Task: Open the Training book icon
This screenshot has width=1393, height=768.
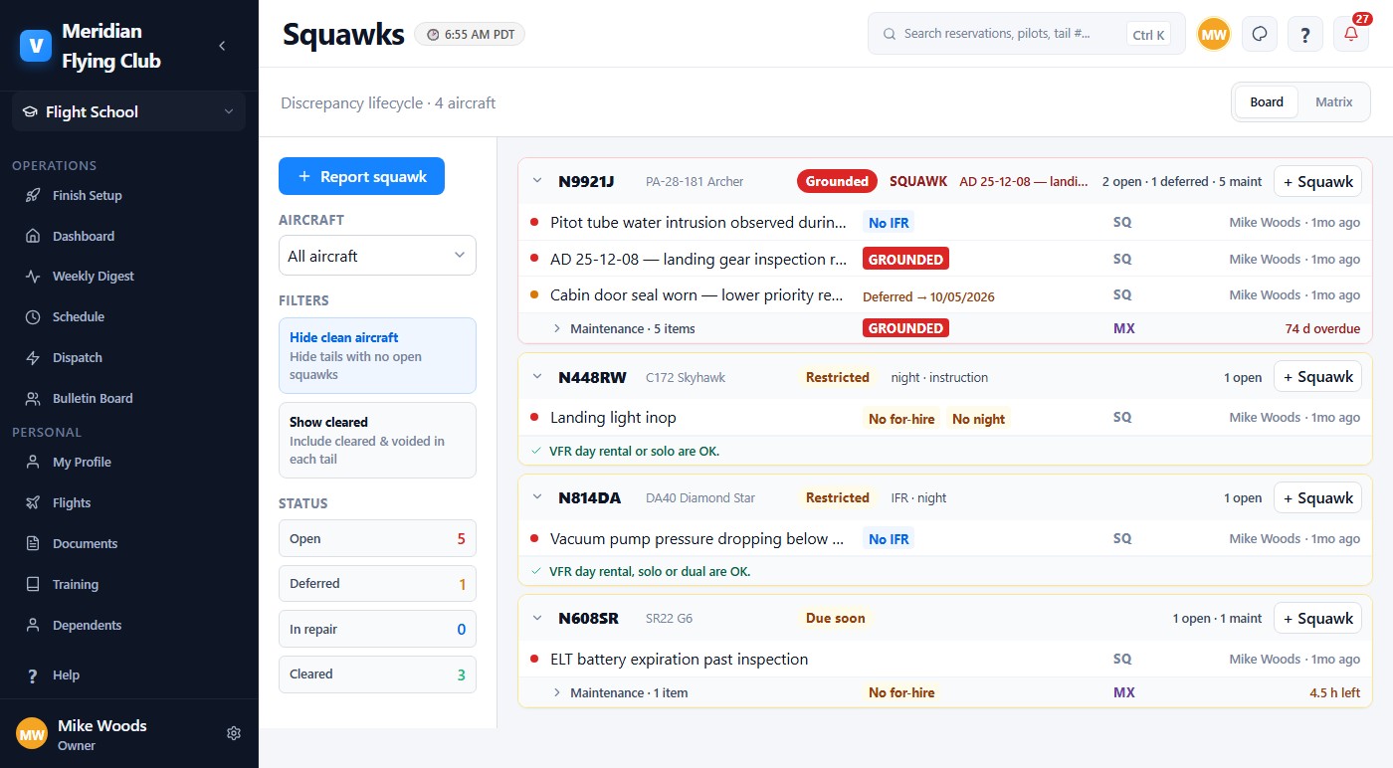Action: pos(33,585)
